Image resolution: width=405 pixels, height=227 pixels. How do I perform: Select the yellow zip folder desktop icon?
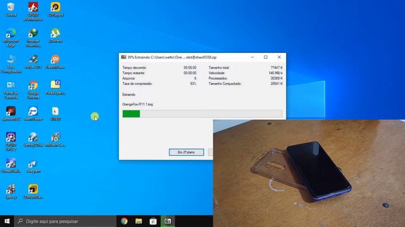coord(55,88)
